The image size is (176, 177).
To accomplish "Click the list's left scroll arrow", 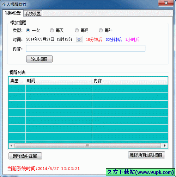I will pos(11,146).
